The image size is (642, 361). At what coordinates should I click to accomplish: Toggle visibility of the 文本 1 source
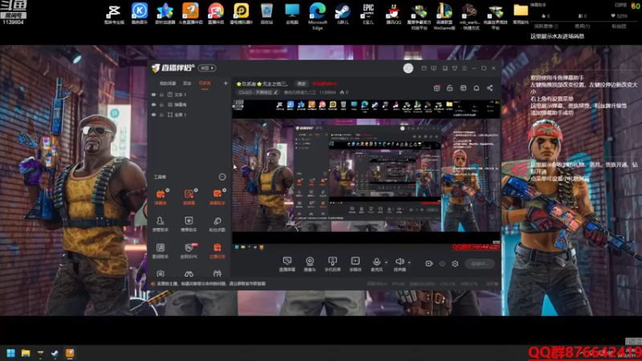(153, 95)
